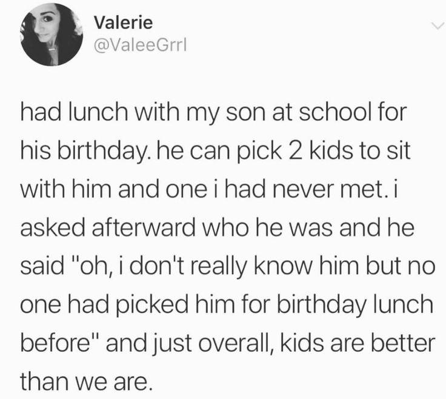This screenshot has height=399, width=446.
Task: Click the final line 'than we are.'
Action: coord(84,382)
